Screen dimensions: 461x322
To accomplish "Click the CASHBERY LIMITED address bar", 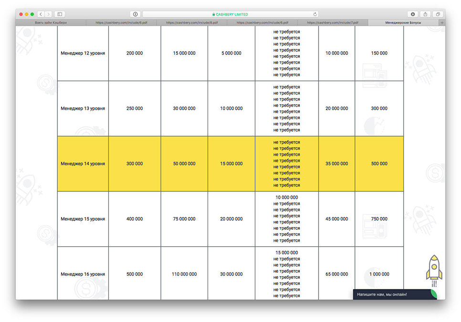I will 230,14.
